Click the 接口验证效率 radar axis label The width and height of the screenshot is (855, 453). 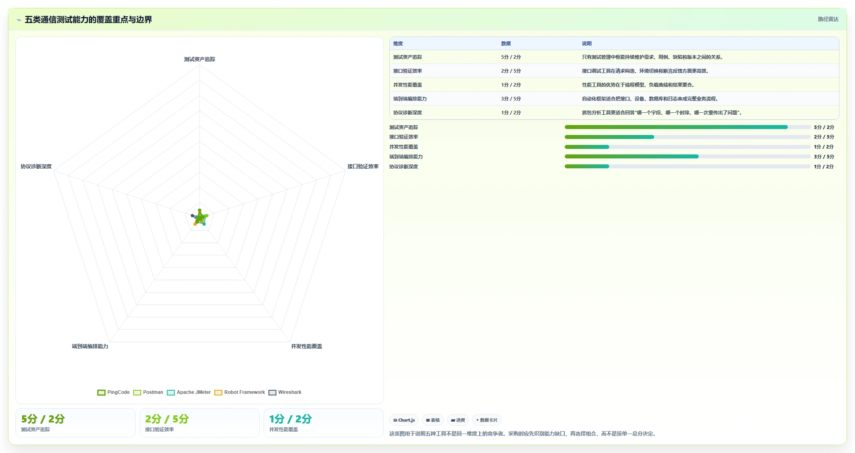363,166
